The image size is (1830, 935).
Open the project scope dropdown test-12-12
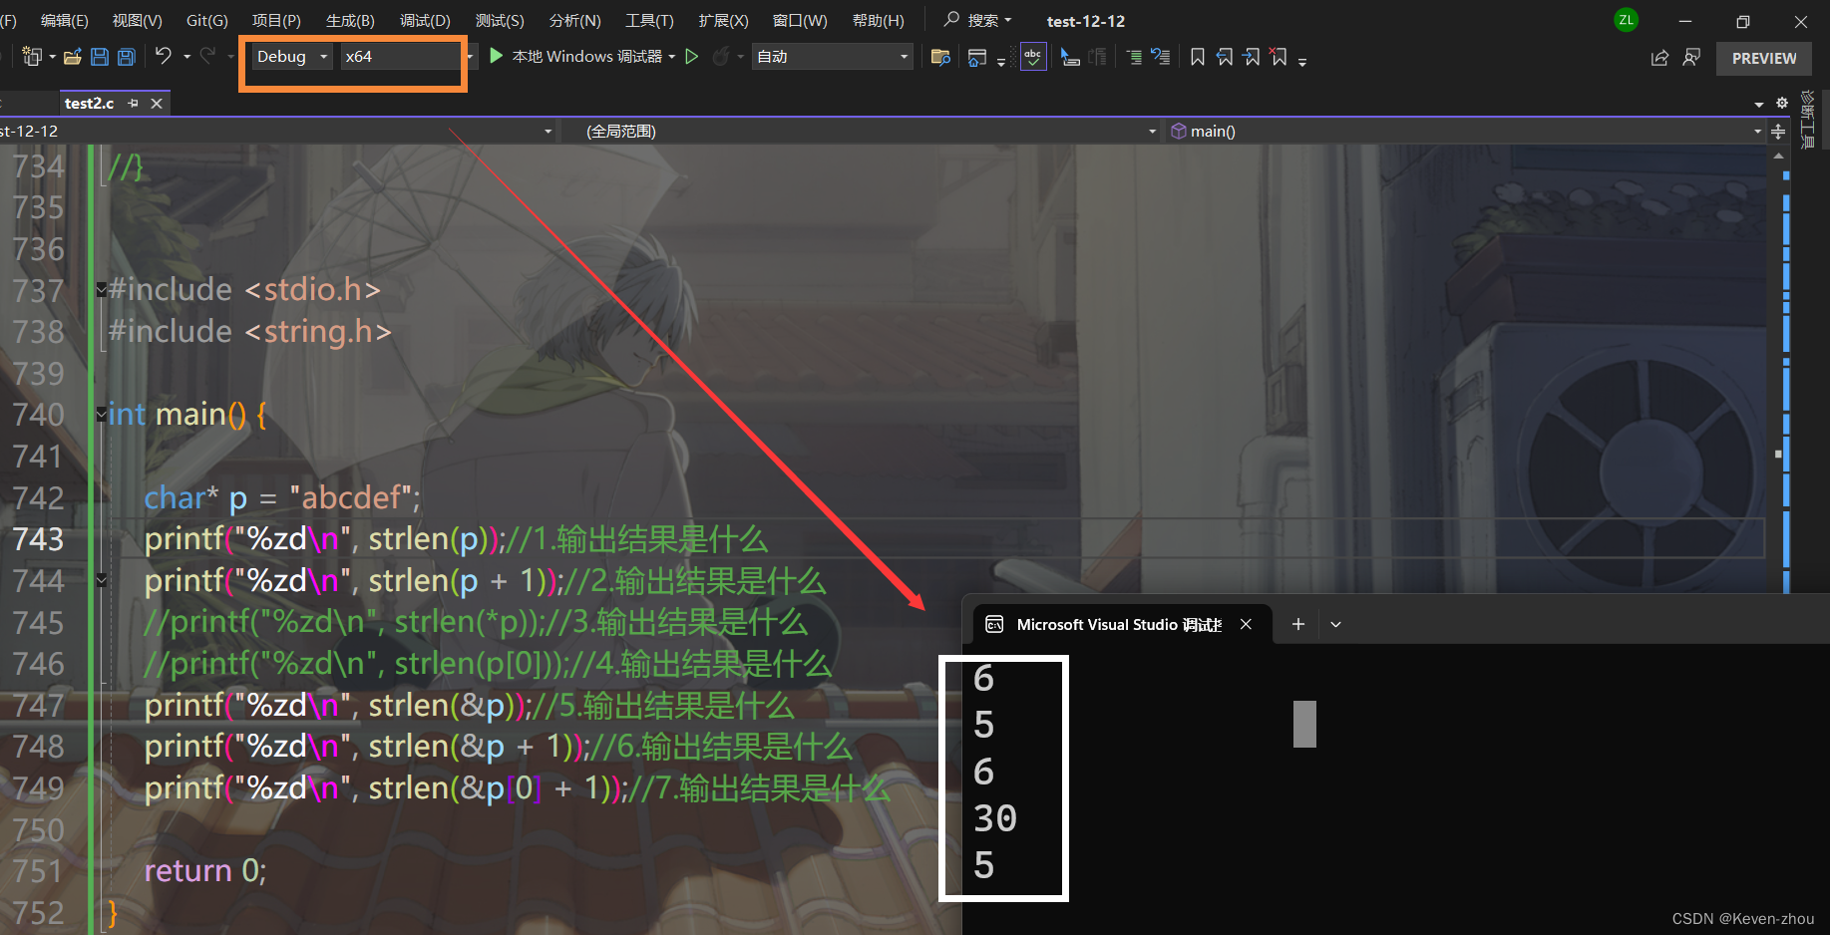276,131
